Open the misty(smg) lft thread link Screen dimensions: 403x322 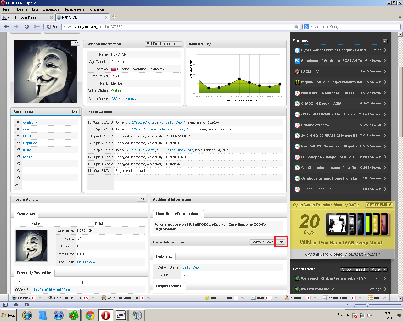[x=51, y=290]
